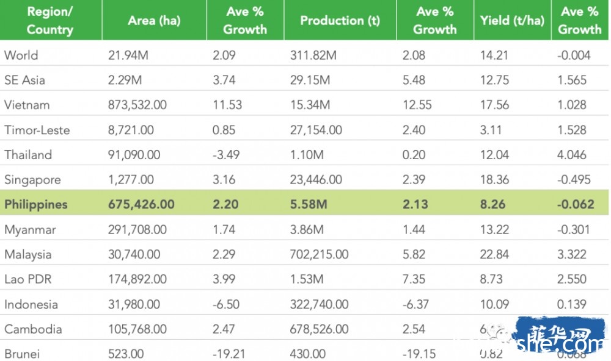611x361 pixels.
Task: Click SE Asia area value "2.29M"
Action: click(125, 80)
